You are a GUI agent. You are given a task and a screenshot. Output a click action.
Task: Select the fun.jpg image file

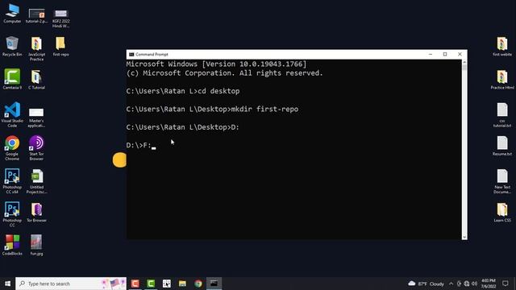[x=36, y=245]
